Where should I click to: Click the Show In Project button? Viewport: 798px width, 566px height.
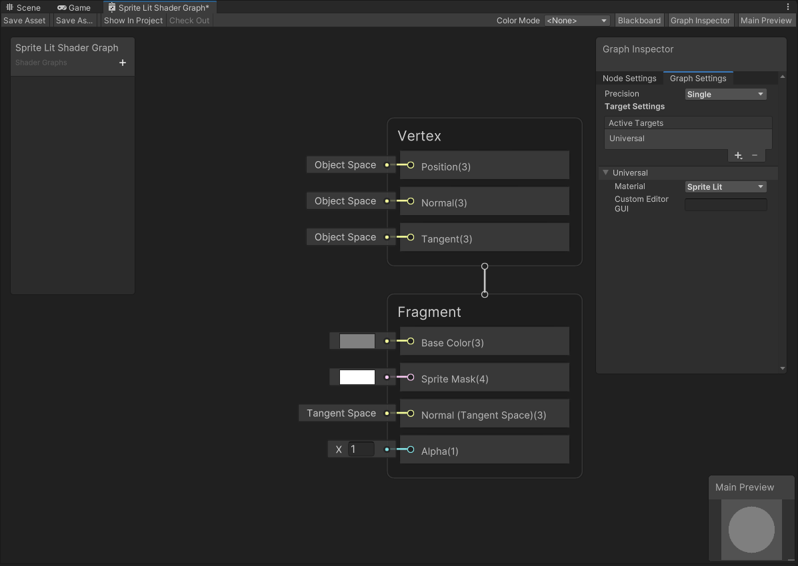tap(133, 21)
